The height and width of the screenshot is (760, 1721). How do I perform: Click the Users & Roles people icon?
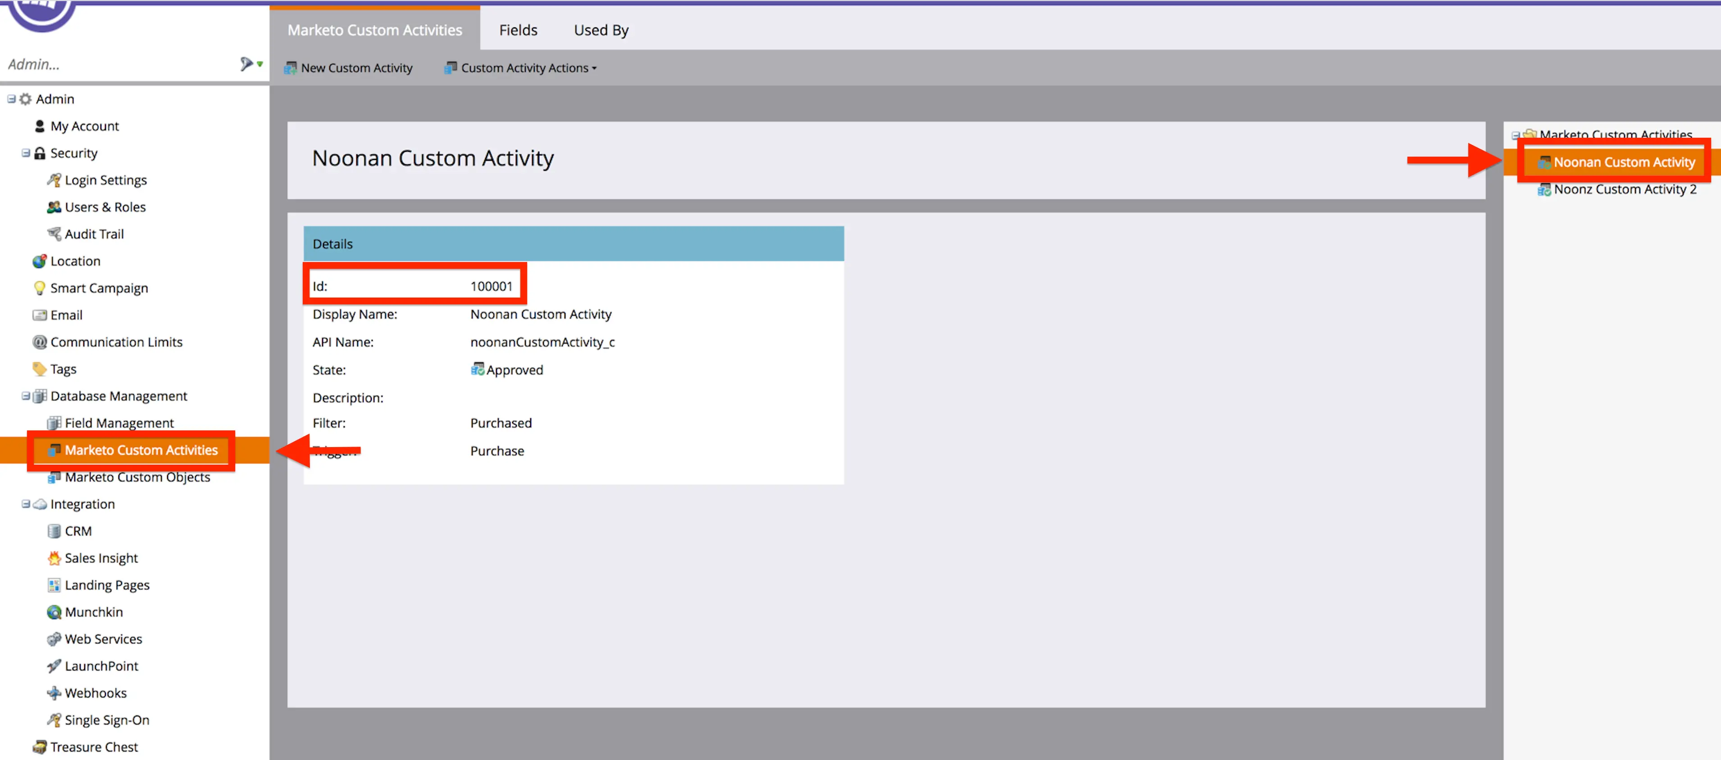click(x=54, y=207)
